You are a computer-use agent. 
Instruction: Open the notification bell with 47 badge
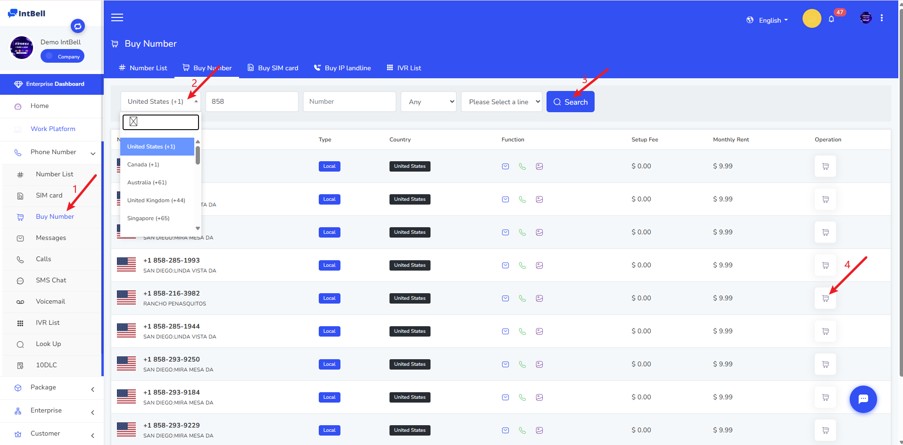point(831,19)
